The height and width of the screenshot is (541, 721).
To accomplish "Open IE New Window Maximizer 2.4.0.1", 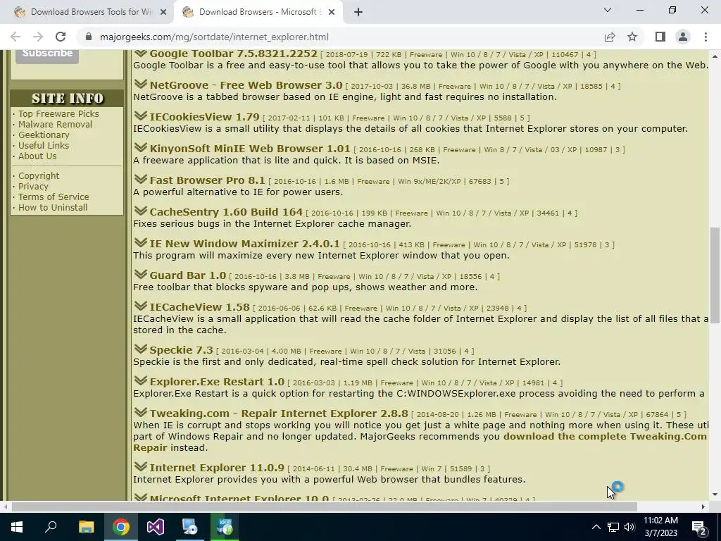I will pos(244,244).
